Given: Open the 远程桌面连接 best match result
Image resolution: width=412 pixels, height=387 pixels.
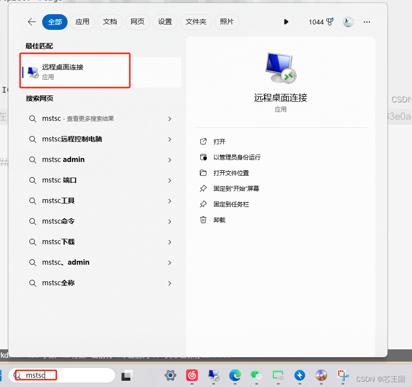Looking at the screenshot, I should (x=101, y=72).
